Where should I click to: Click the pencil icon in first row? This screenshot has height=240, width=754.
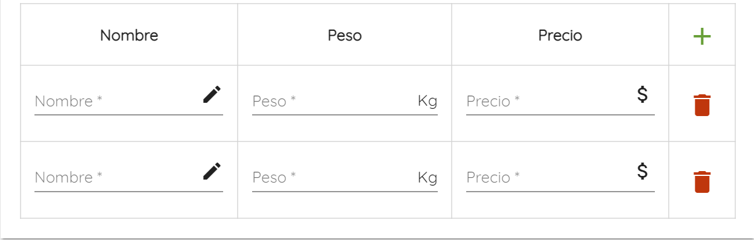click(x=212, y=94)
